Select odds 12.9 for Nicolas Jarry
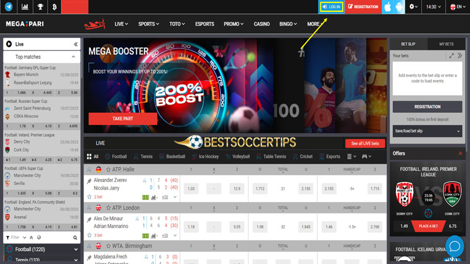Image resolution: width=470 pixels, height=264 pixels. point(237,188)
